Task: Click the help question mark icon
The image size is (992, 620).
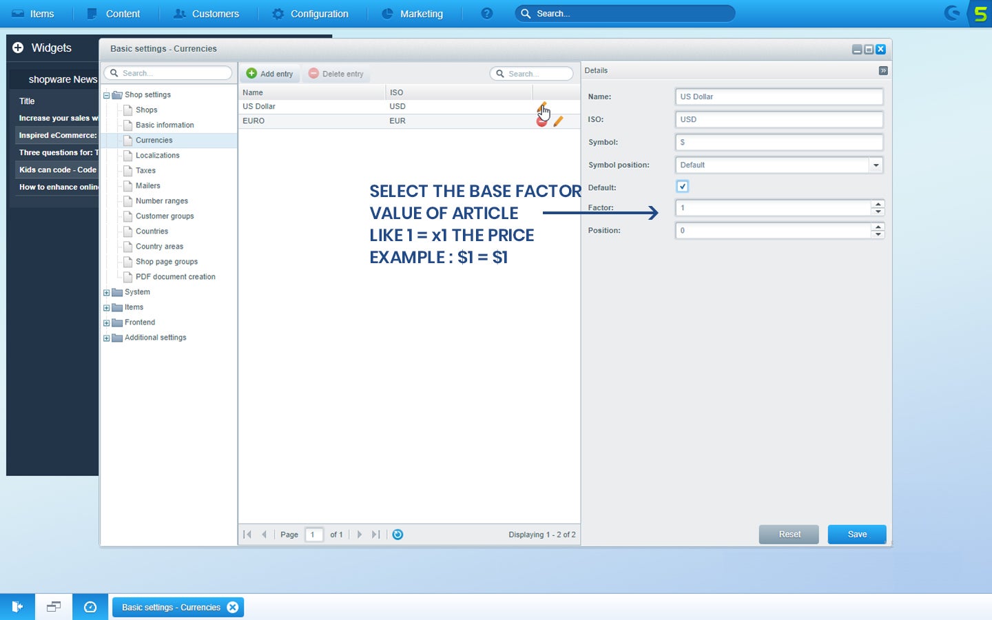Action: [487, 14]
